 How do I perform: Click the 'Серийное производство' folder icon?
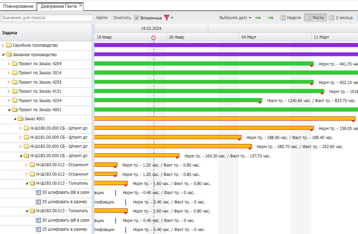[x=9, y=45]
